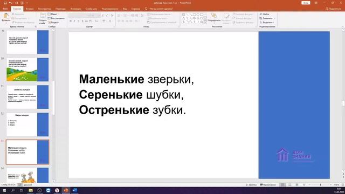
Task: Align text left icon
Action: (119, 21)
